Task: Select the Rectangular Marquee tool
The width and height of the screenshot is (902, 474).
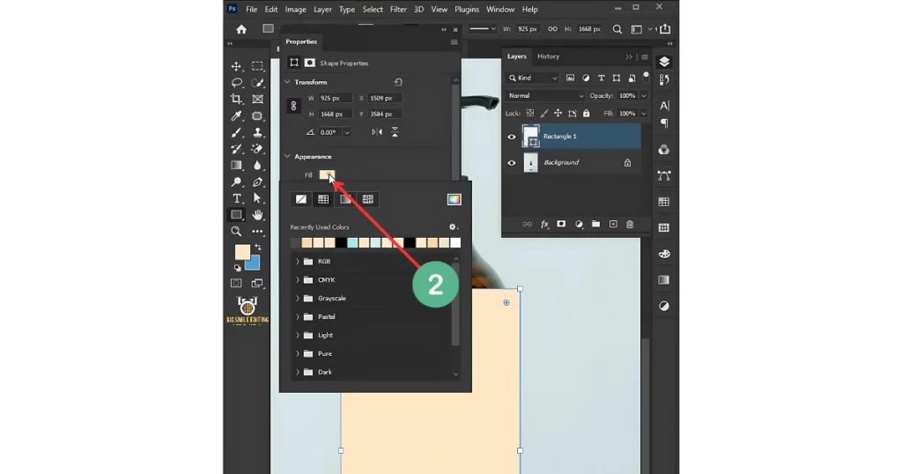Action: pos(257,66)
